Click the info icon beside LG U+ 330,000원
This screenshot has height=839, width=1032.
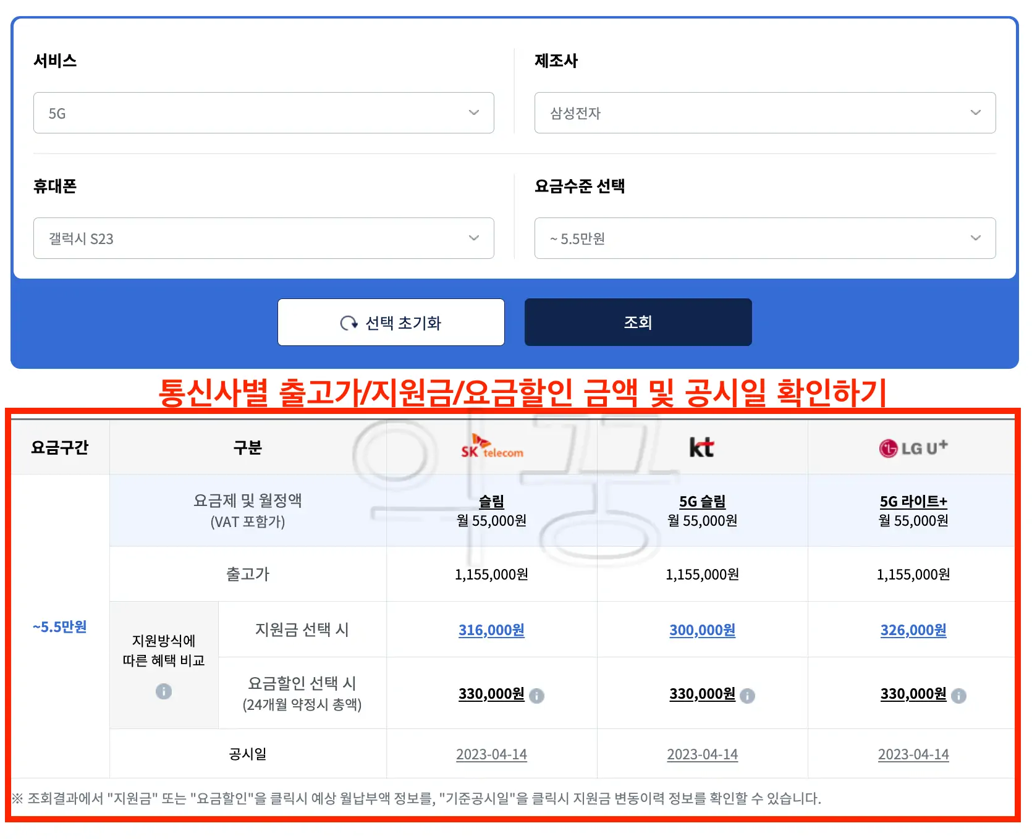click(959, 696)
